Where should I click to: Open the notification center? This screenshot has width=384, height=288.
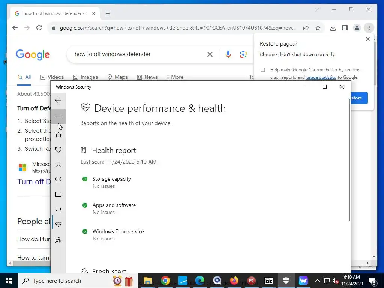(x=372, y=280)
